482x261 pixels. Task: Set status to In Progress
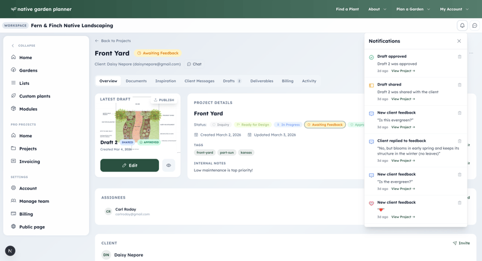(288, 124)
